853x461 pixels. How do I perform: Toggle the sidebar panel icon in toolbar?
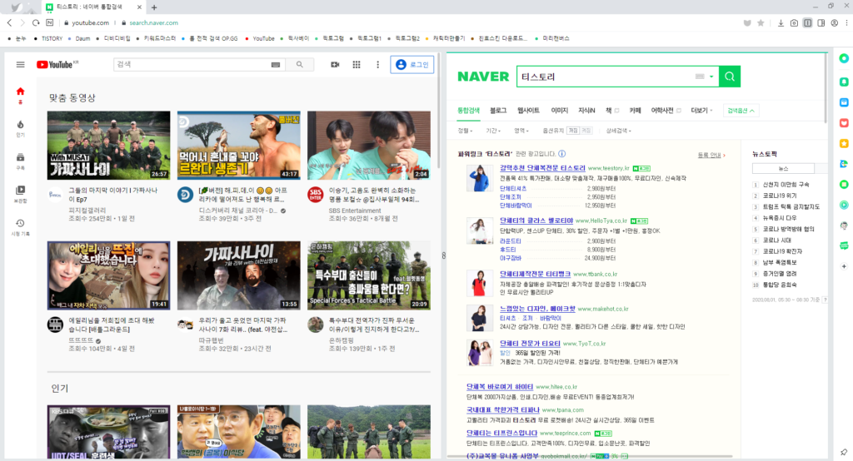[x=821, y=22]
